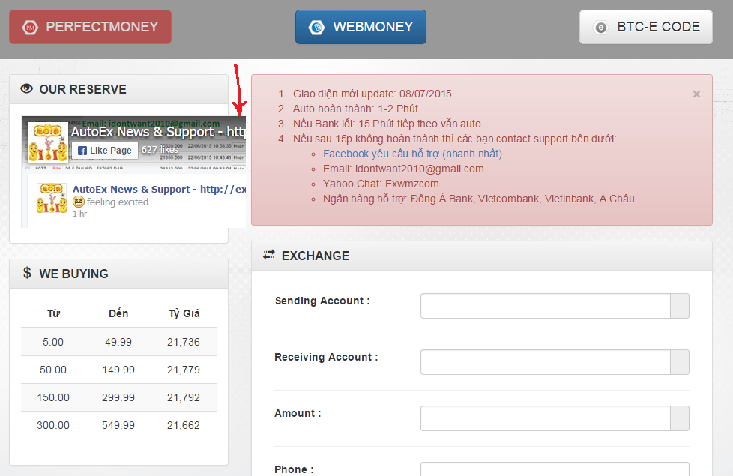
Task: Click the exchange arrows icon beside EXCHANGE
Action: tap(269, 255)
